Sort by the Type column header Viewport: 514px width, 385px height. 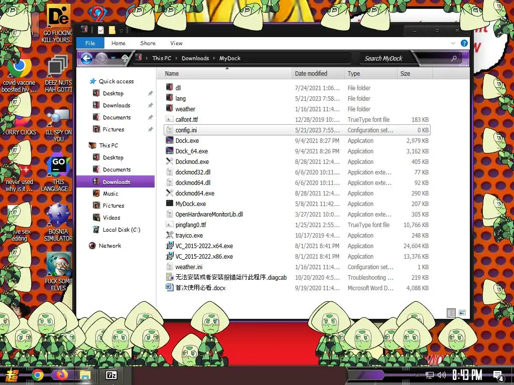[x=371, y=73]
